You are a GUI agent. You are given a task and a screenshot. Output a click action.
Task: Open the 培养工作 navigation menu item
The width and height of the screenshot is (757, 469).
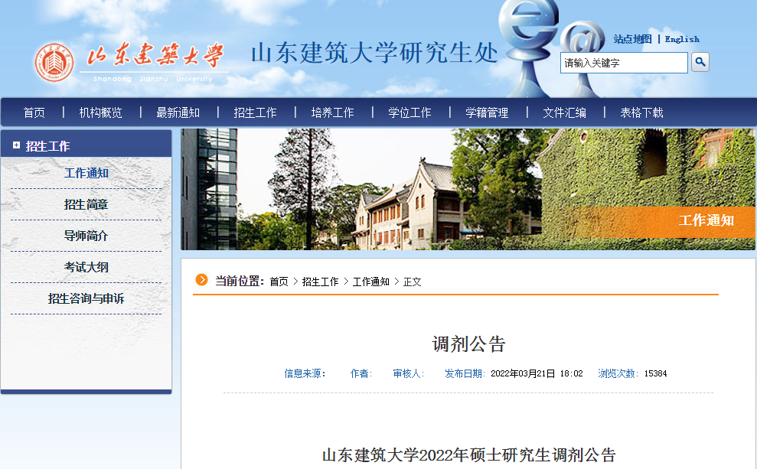coord(332,112)
